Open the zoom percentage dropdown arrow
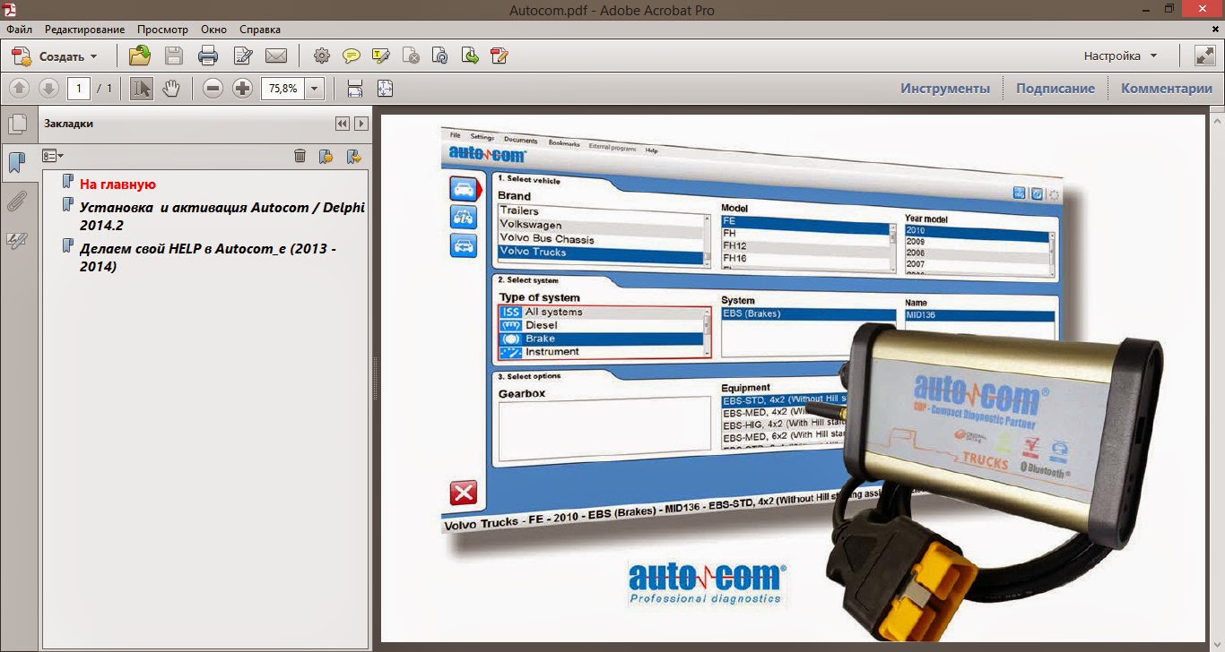Viewport: 1225px width, 652px height. 314,89
